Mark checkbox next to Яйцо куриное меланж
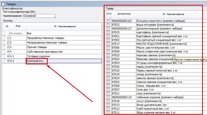Screen dimensions: 207x115 [108, 112]
